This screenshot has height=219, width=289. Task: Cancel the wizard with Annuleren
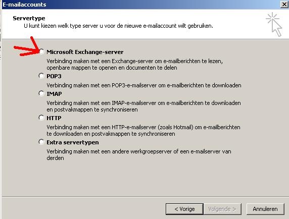tap(265, 209)
